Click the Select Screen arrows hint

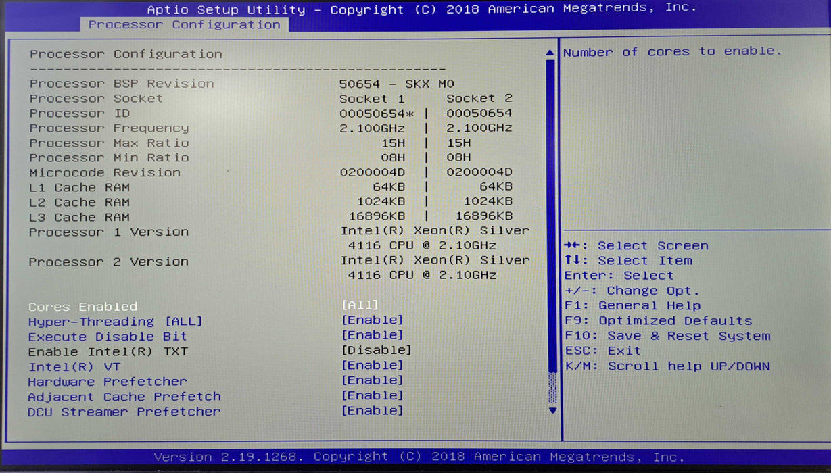636,246
